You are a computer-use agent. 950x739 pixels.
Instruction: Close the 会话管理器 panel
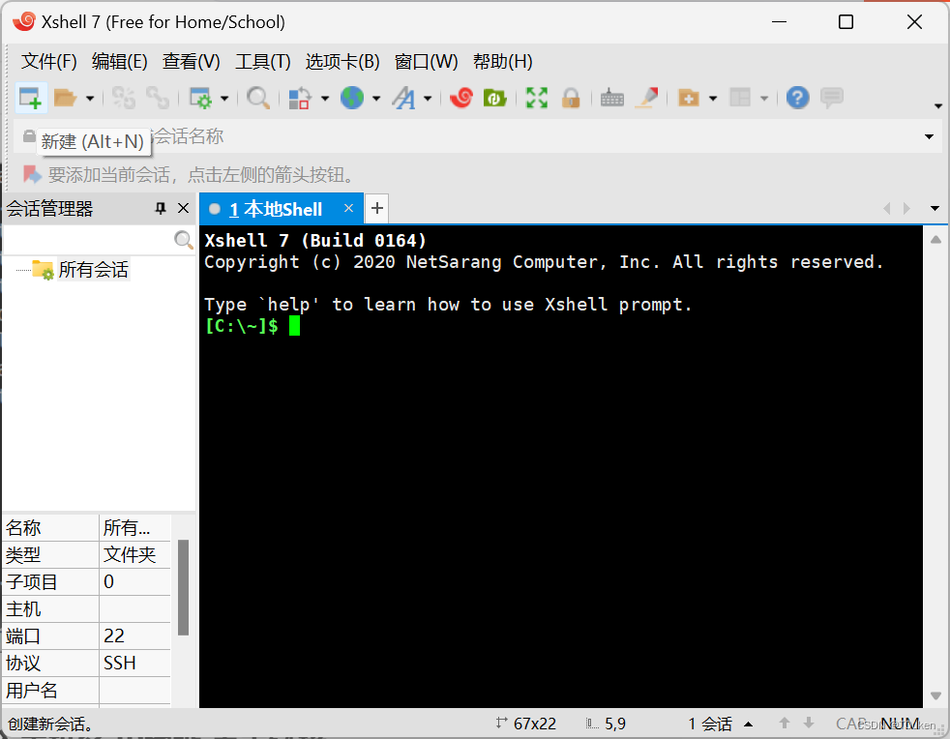184,208
